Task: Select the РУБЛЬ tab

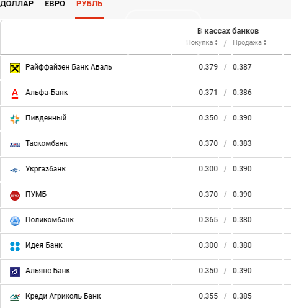Action: pyautogui.click(x=89, y=4)
